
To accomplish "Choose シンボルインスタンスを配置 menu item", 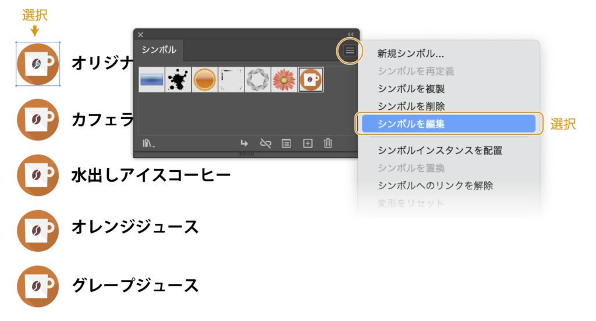I will (440, 150).
